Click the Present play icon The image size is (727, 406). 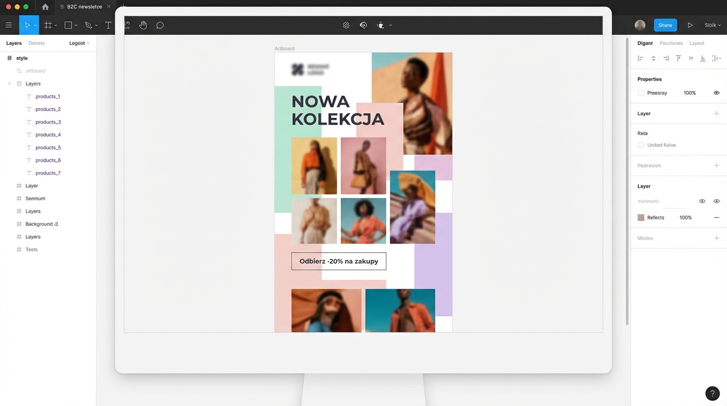tap(690, 25)
